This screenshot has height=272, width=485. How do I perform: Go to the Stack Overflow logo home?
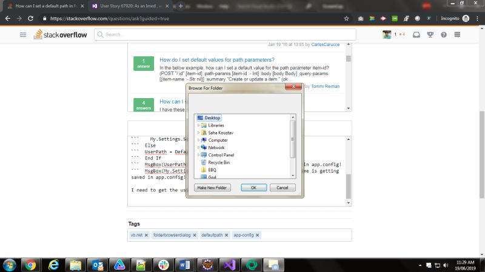click(60, 35)
